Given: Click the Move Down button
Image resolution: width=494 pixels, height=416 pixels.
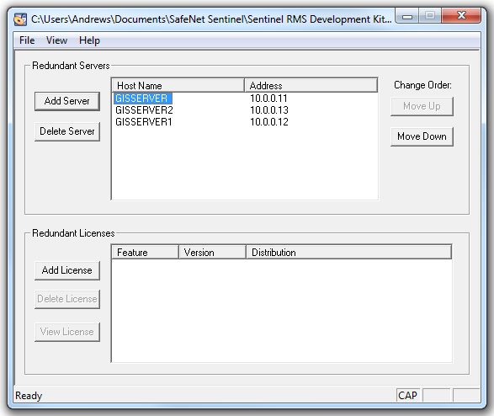Looking at the screenshot, I should pos(422,136).
